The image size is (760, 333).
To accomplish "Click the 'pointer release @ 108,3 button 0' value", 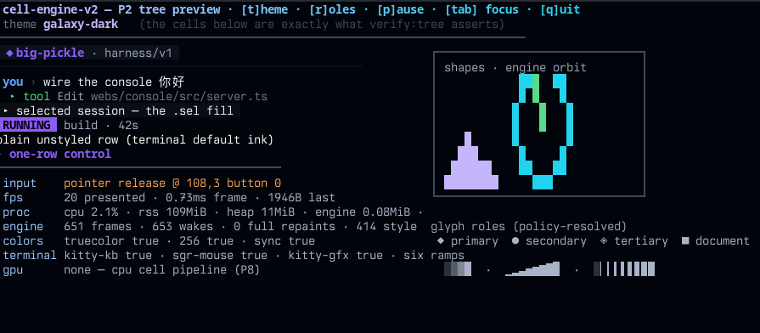I will pos(172,183).
